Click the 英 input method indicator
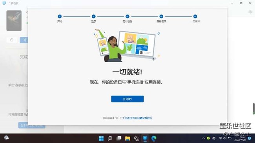Screen dimensions: 255x143 [x=214, y=138]
